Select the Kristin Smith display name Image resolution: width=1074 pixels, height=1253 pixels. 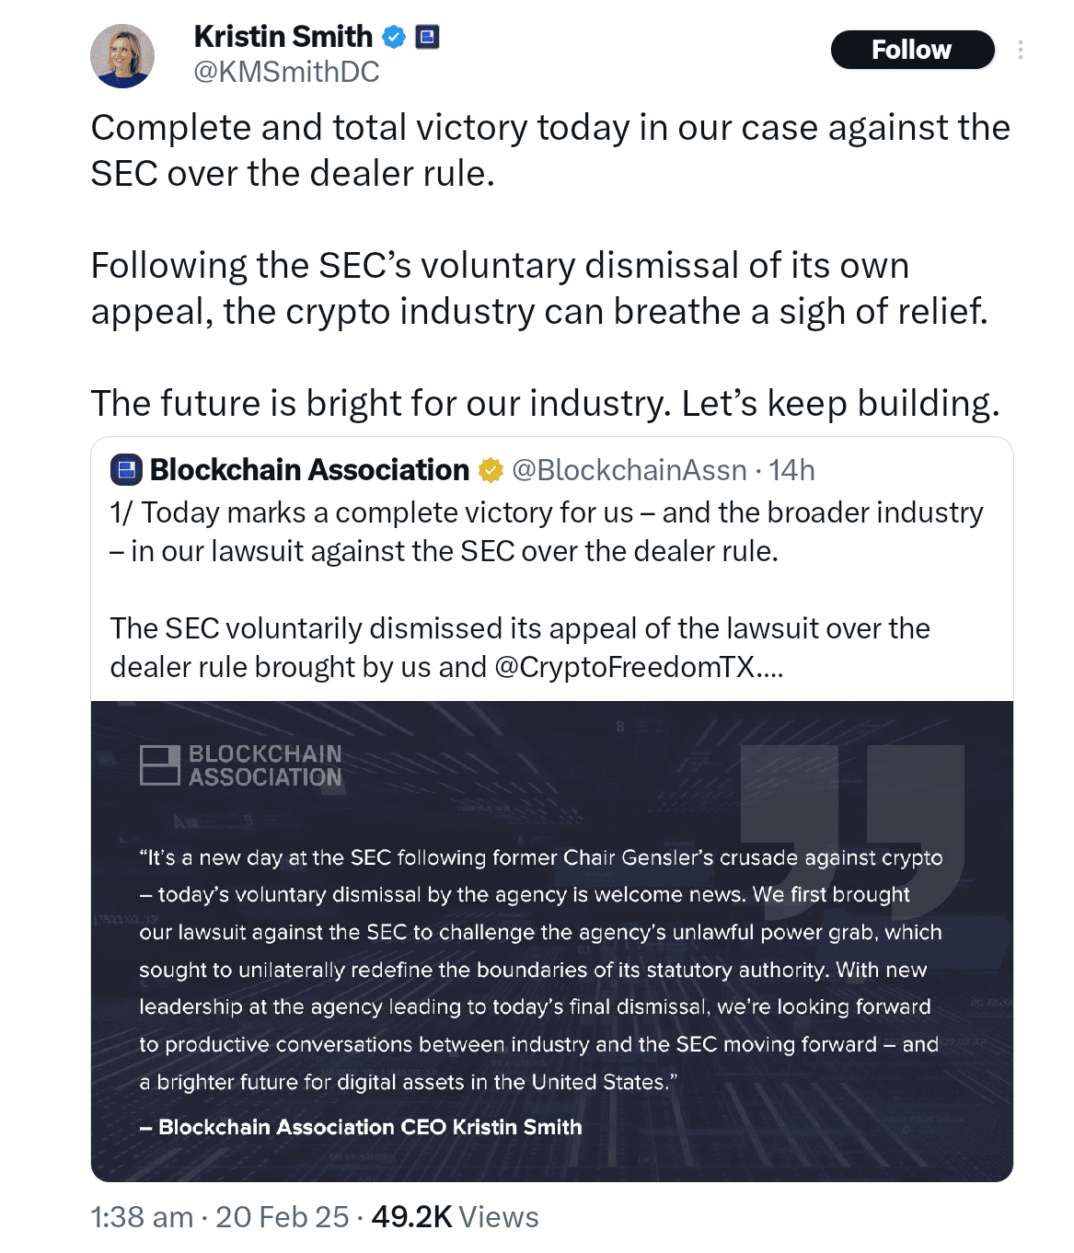(x=281, y=37)
